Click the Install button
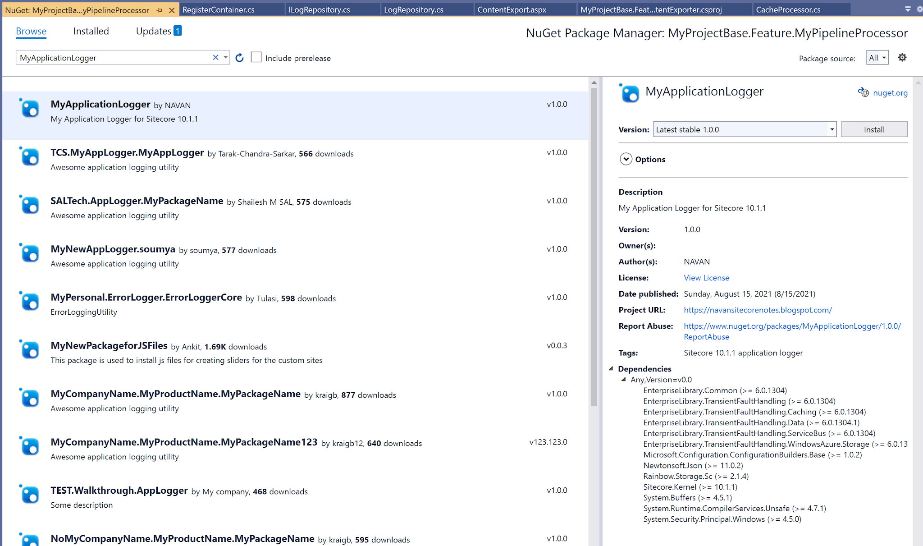Image resolution: width=923 pixels, height=546 pixels. click(x=874, y=129)
